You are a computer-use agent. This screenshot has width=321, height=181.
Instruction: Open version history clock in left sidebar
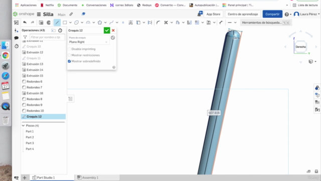click(x=17, y=46)
